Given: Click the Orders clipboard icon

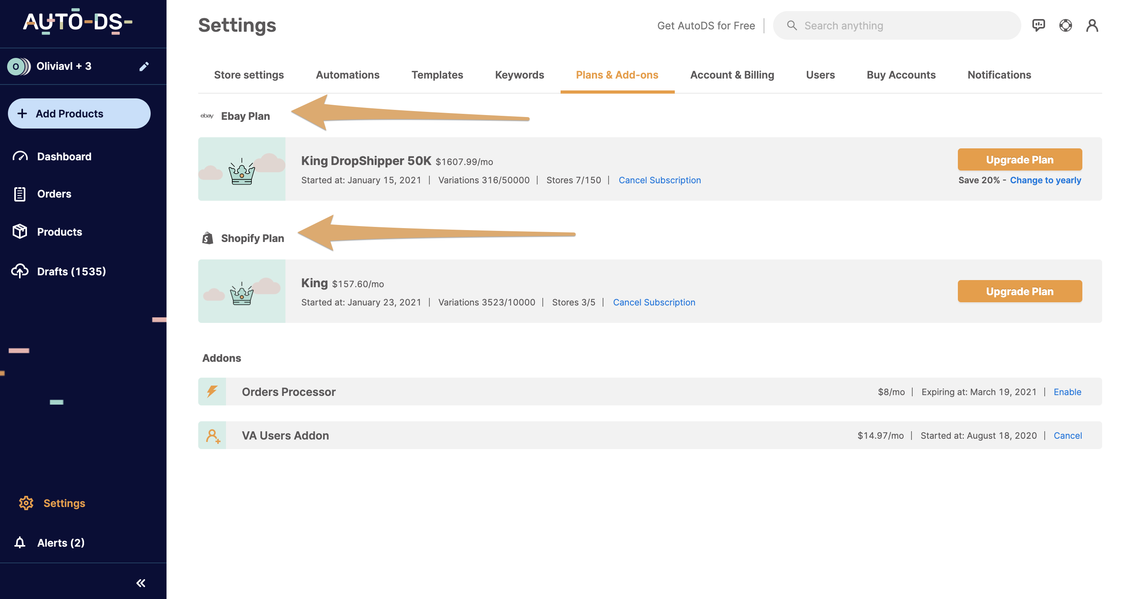Looking at the screenshot, I should 20,194.
